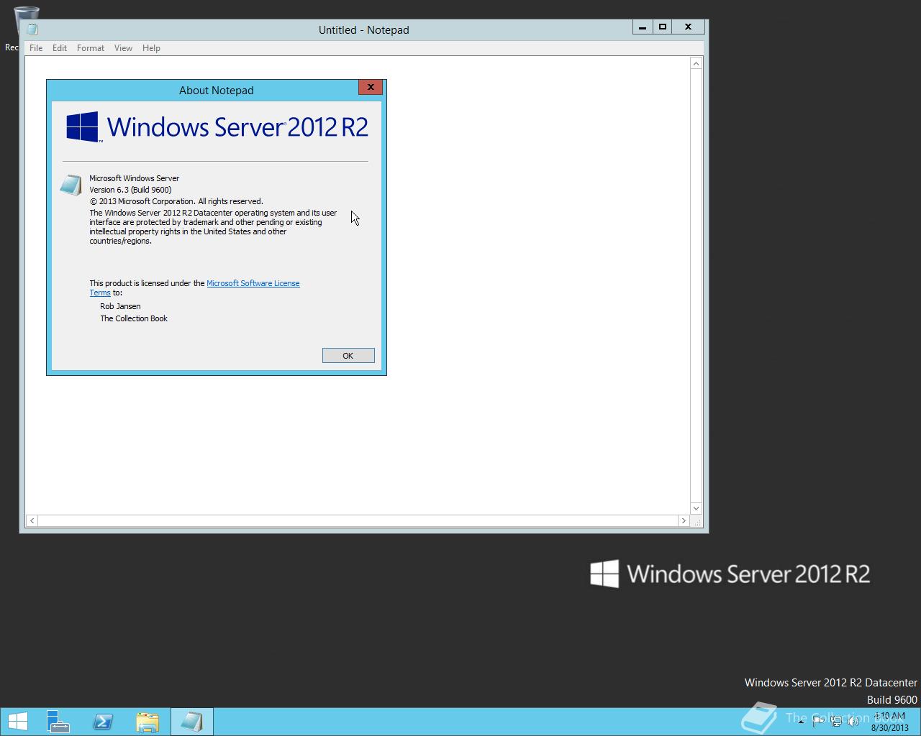Click OK in About Notepad dialog
921x736 pixels.
click(348, 356)
